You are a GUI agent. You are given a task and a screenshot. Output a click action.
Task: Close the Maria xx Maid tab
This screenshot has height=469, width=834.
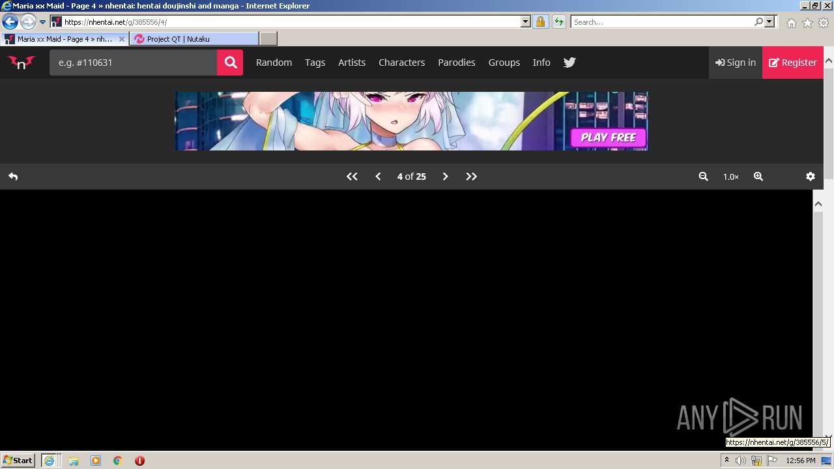121,39
